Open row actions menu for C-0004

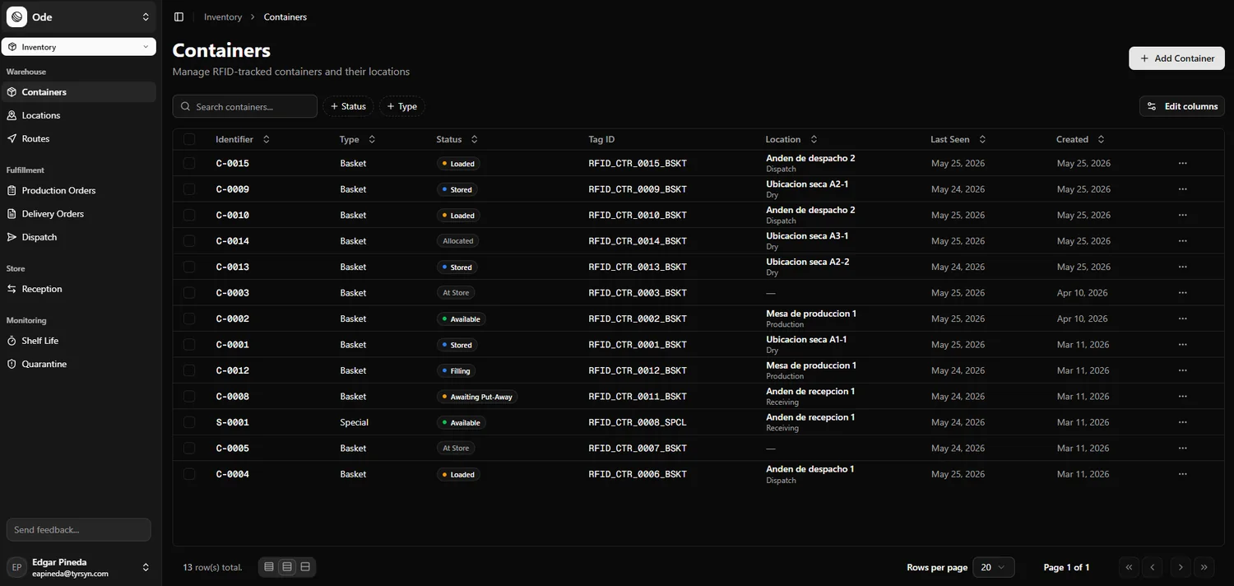pyautogui.click(x=1182, y=474)
